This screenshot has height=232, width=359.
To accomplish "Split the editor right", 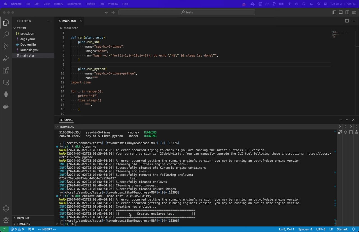I will coord(347,21).
